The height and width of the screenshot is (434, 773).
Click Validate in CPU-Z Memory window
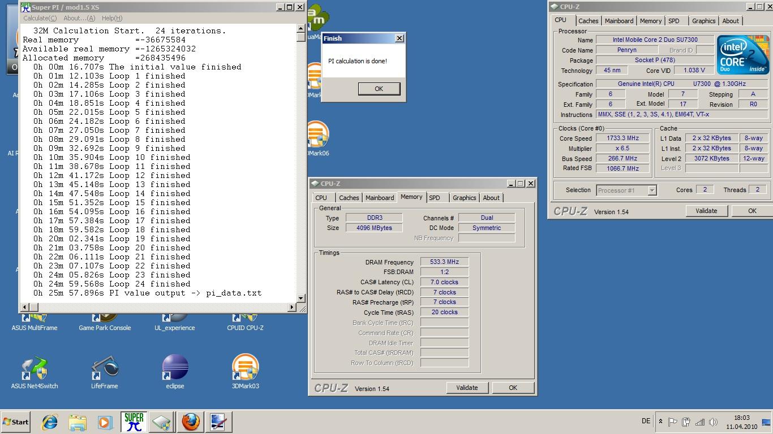[x=467, y=388]
